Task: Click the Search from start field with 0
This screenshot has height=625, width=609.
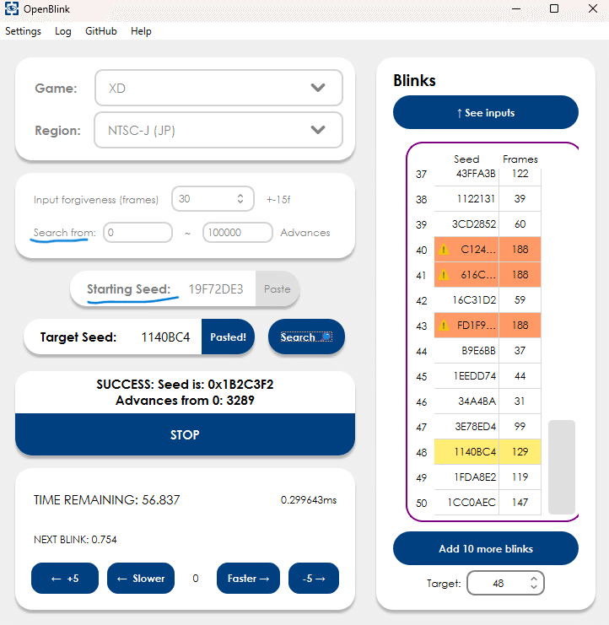Action: click(137, 233)
